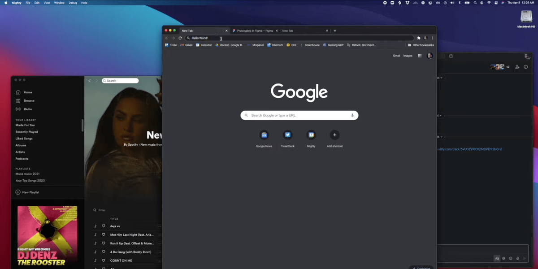Open Chrome three-dot menu

(432, 38)
